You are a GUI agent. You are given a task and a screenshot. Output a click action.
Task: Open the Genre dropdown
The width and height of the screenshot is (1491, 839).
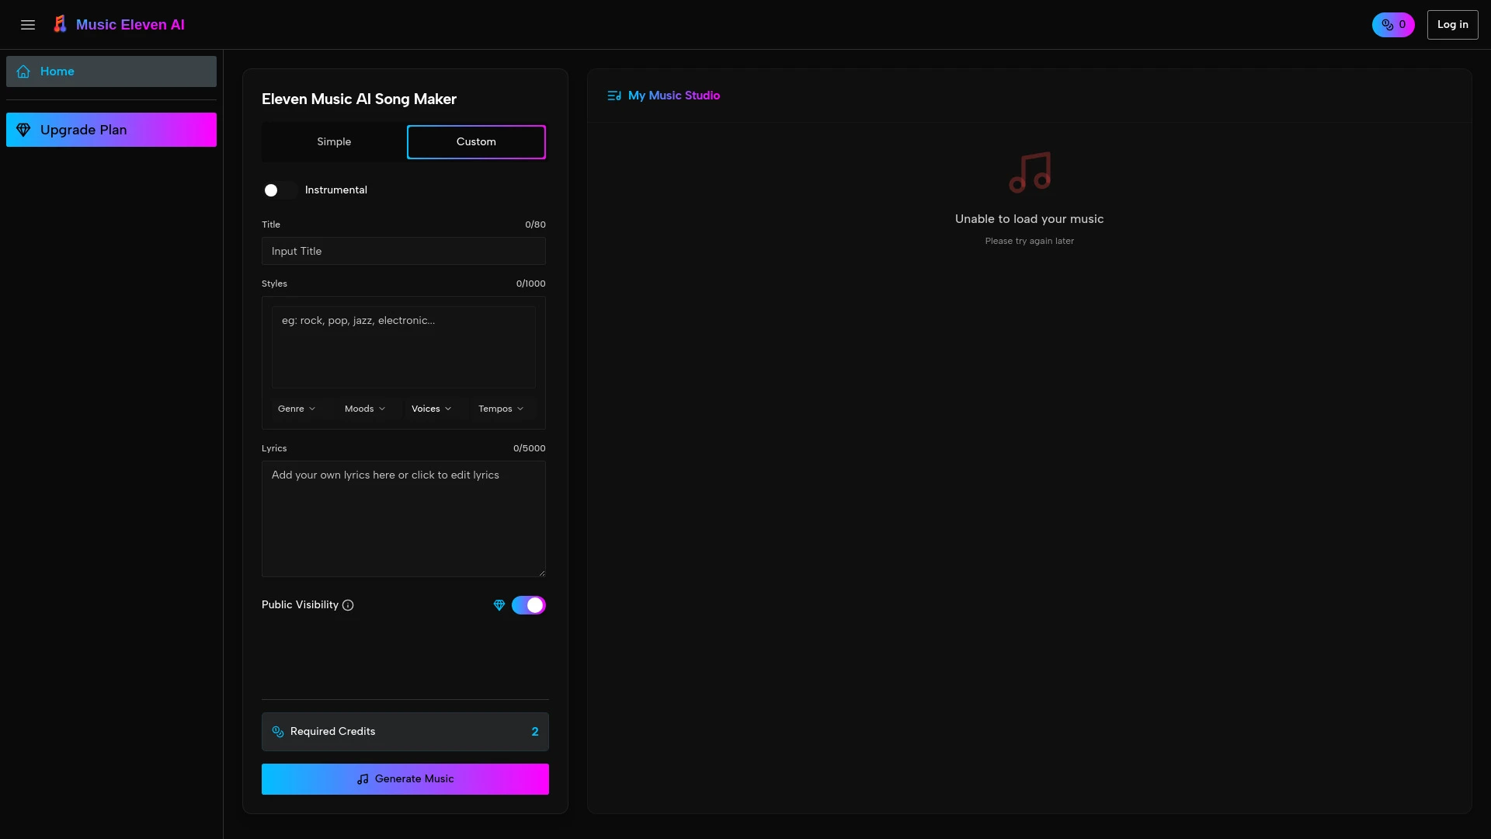(x=297, y=408)
